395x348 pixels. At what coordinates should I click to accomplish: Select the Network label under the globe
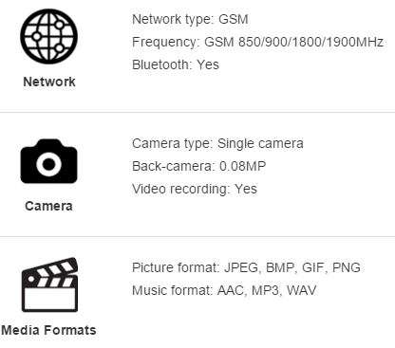click(x=49, y=82)
